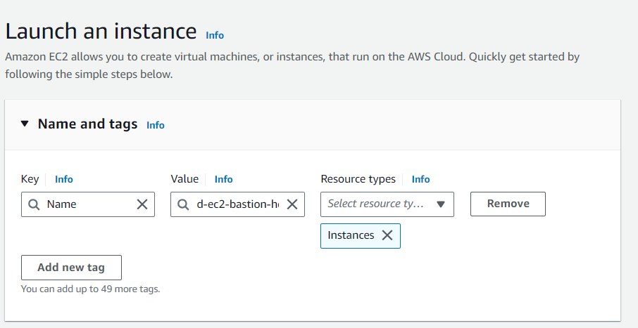Click the magnifier icon in the Key field
The height and width of the screenshot is (328, 638).
pos(35,204)
